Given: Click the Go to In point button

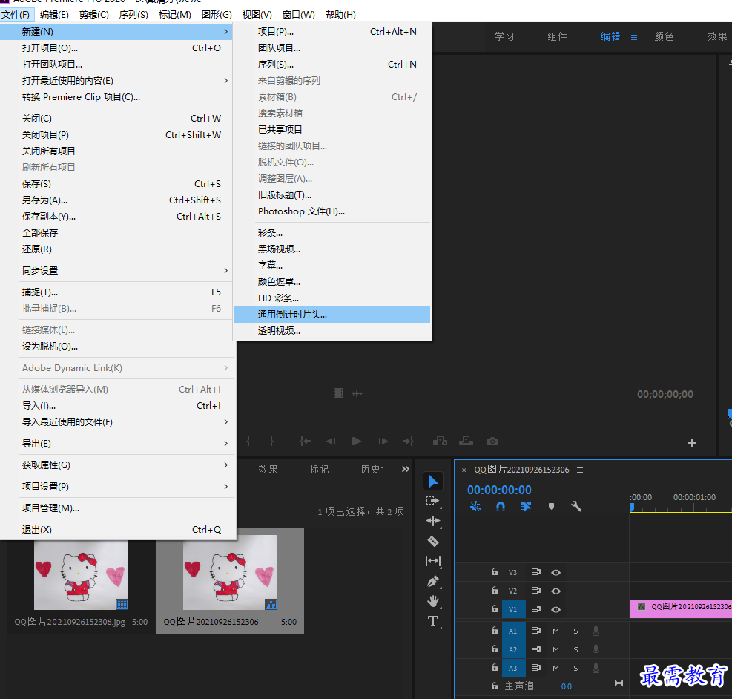Looking at the screenshot, I should pos(305,442).
